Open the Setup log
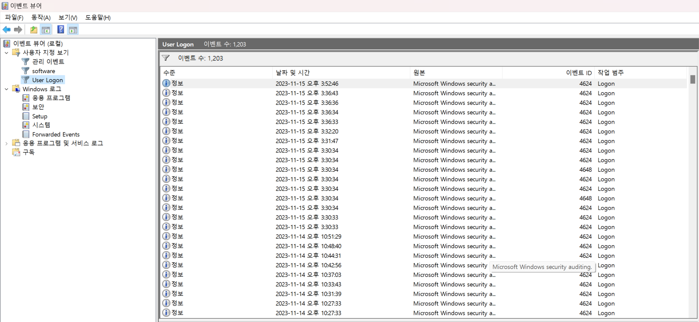 (x=40, y=116)
